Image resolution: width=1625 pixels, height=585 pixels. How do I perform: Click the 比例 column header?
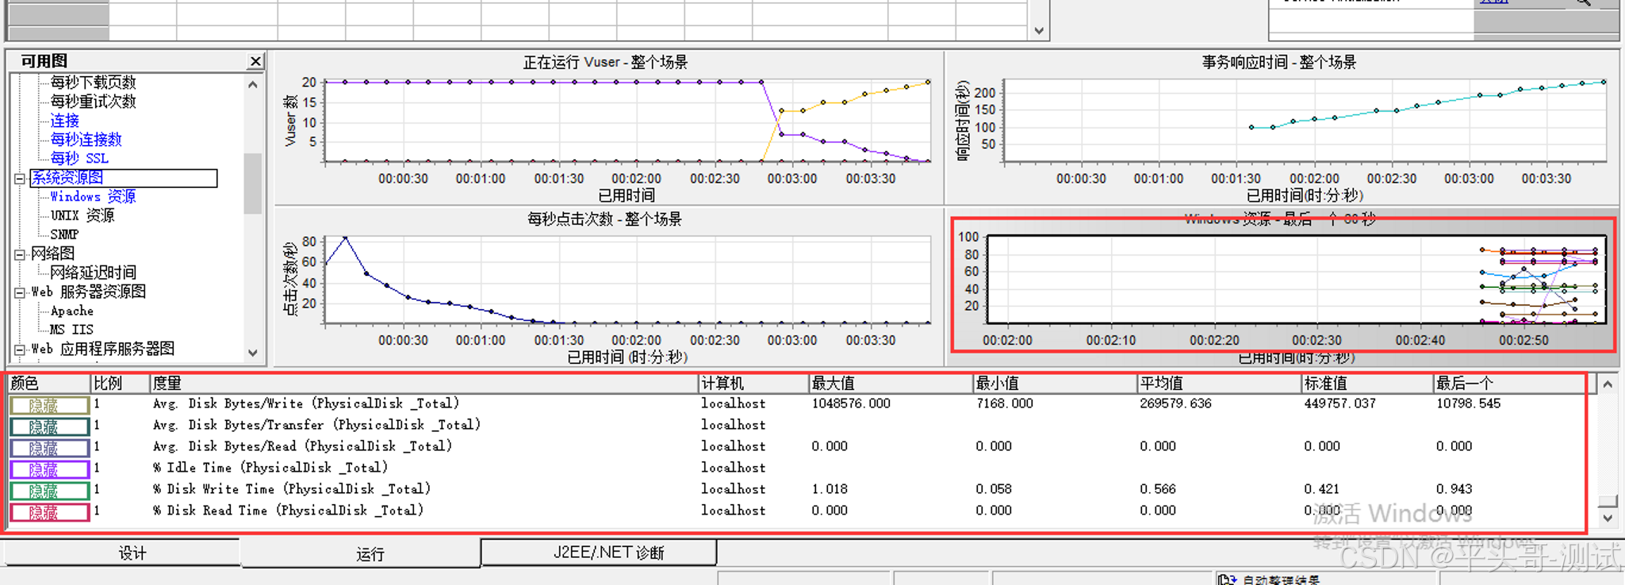(x=120, y=384)
